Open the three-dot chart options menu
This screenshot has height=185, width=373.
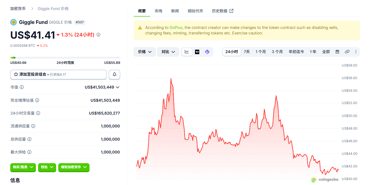point(356,52)
